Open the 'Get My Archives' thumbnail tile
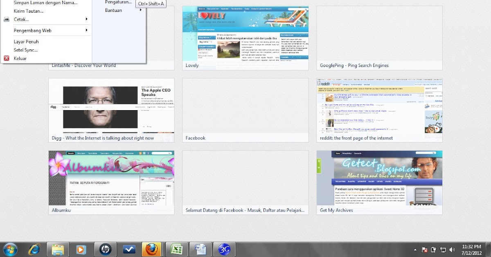The height and width of the screenshot is (257, 491). click(x=379, y=183)
